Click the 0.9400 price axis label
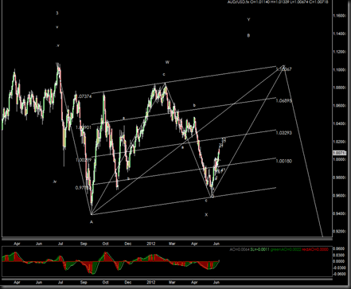Screen dimensions: 351x289 (339, 213)
